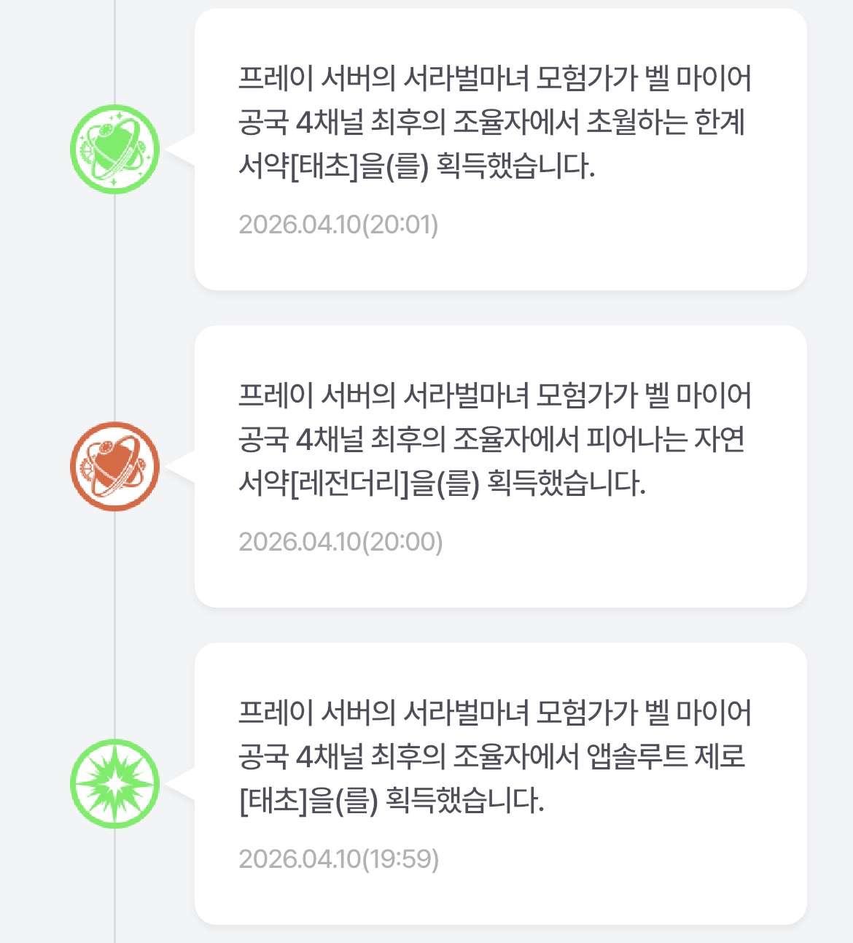Click the green covenant icon at 20:01 entry
This screenshot has width=853, height=943.
coord(114,150)
